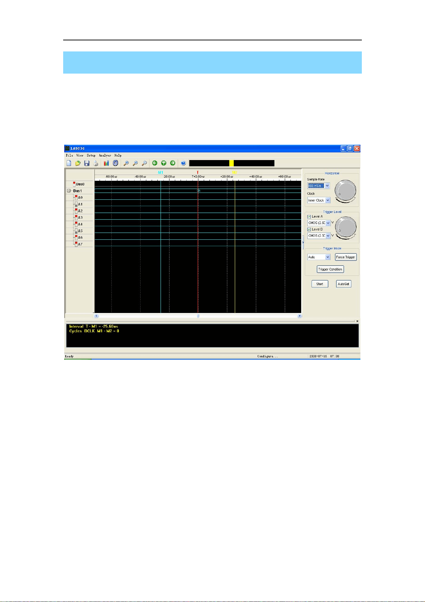Click the A0 channel indicator icon
The image size is (425, 602).
tap(76, 198)
